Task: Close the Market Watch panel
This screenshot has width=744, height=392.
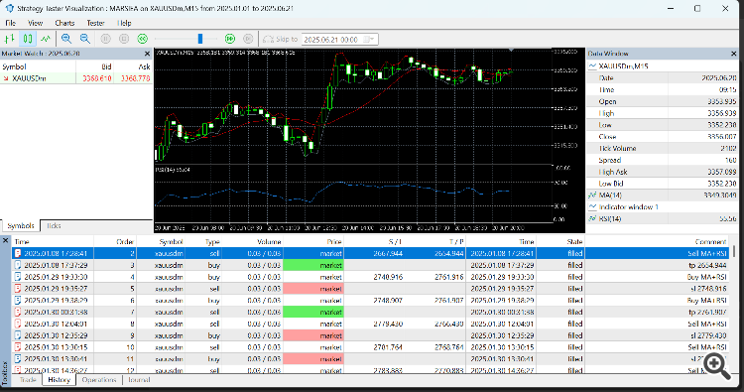Action: click(147, 54)
